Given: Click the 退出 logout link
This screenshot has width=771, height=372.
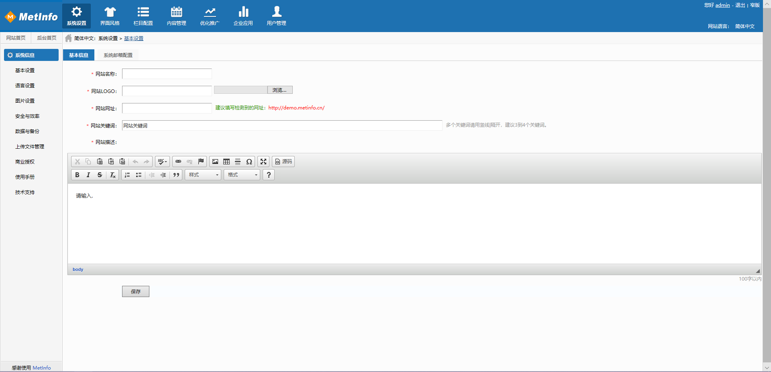Looking at the screenshot, I should coord(740,5).
